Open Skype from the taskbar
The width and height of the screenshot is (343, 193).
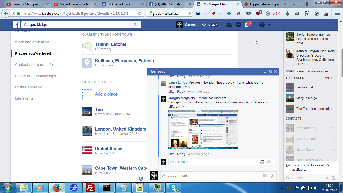point(173,188)
